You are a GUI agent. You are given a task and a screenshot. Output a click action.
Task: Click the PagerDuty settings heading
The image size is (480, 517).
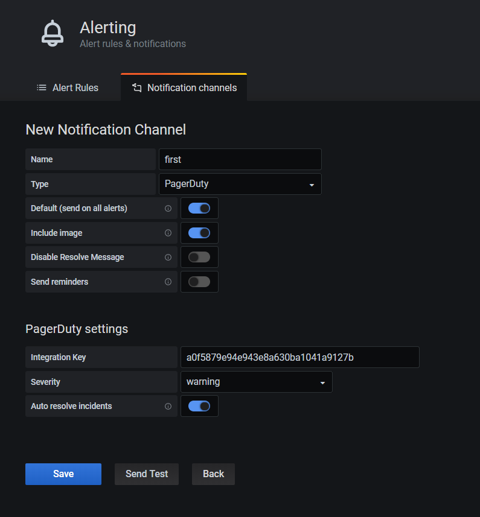pyautogui.click(x=77, y=329)
